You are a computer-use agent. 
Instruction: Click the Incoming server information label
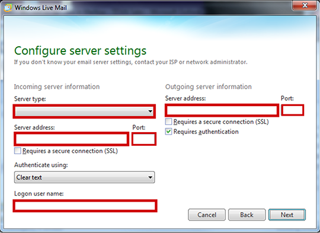57,87
